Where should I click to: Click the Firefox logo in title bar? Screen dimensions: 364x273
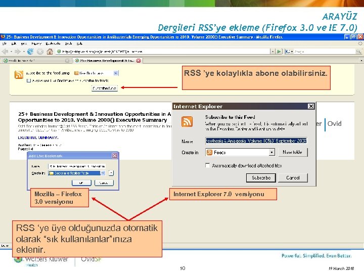pos(3,37)
